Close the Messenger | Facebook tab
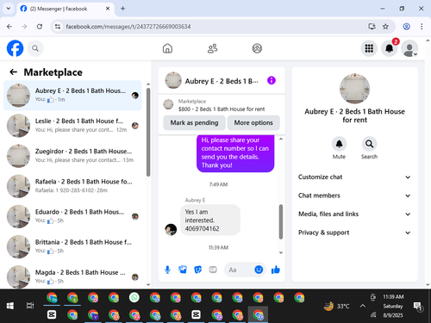Viewport: 431px width, 323px height. click(x=108, y=9)
